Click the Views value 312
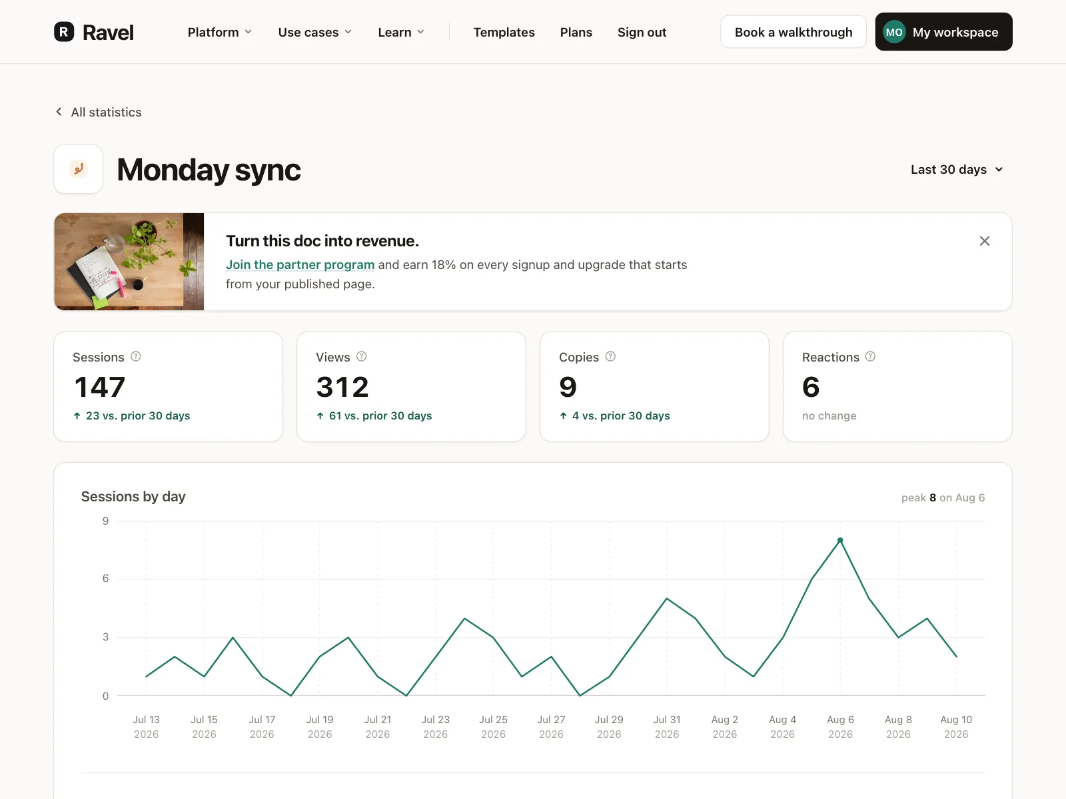Viewport: 1066px width, 799px height. (342, 387)
